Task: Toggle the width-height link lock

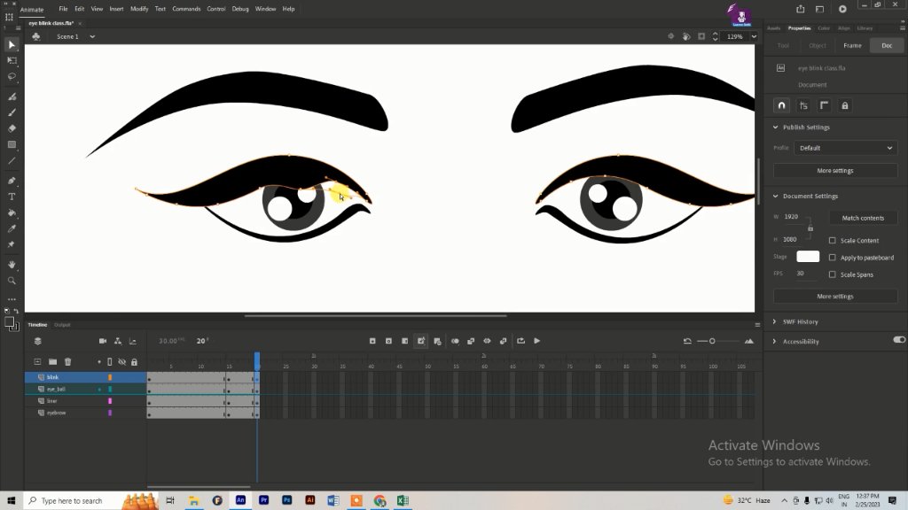Action: coord(810,228)
